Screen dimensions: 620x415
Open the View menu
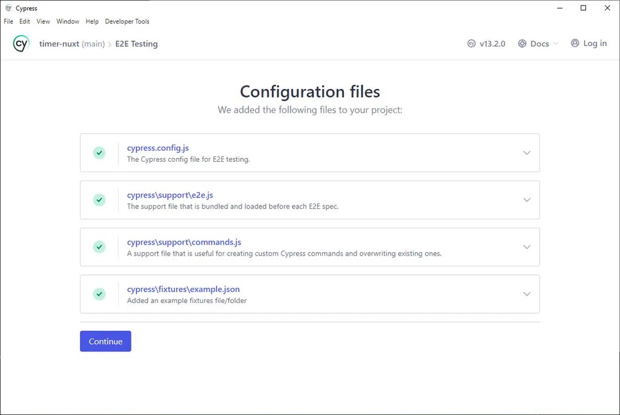click(x=42, y=21)
